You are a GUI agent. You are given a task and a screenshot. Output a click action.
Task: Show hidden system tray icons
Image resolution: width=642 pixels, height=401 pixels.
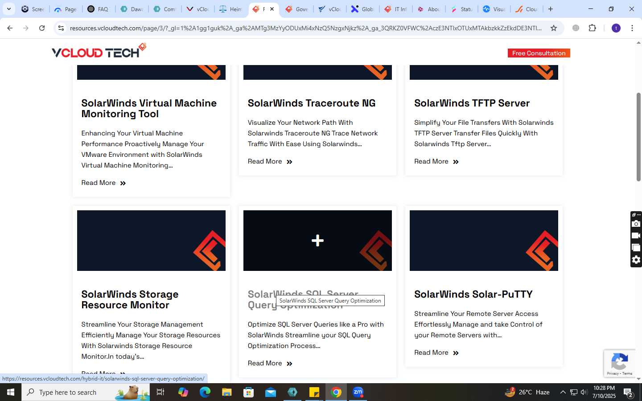[x=563, y=392]
